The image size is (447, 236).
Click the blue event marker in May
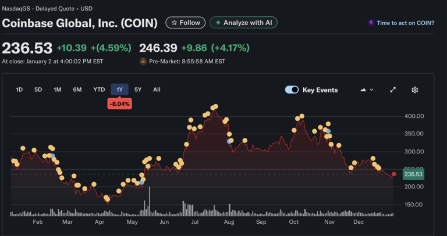(x=141, y=183)
